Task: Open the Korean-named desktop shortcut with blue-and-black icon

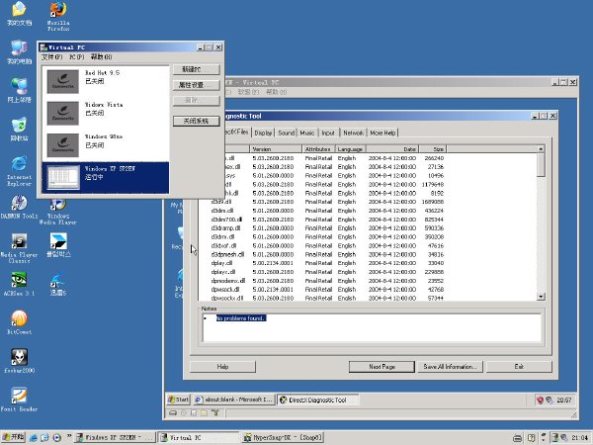Action: 58,245
